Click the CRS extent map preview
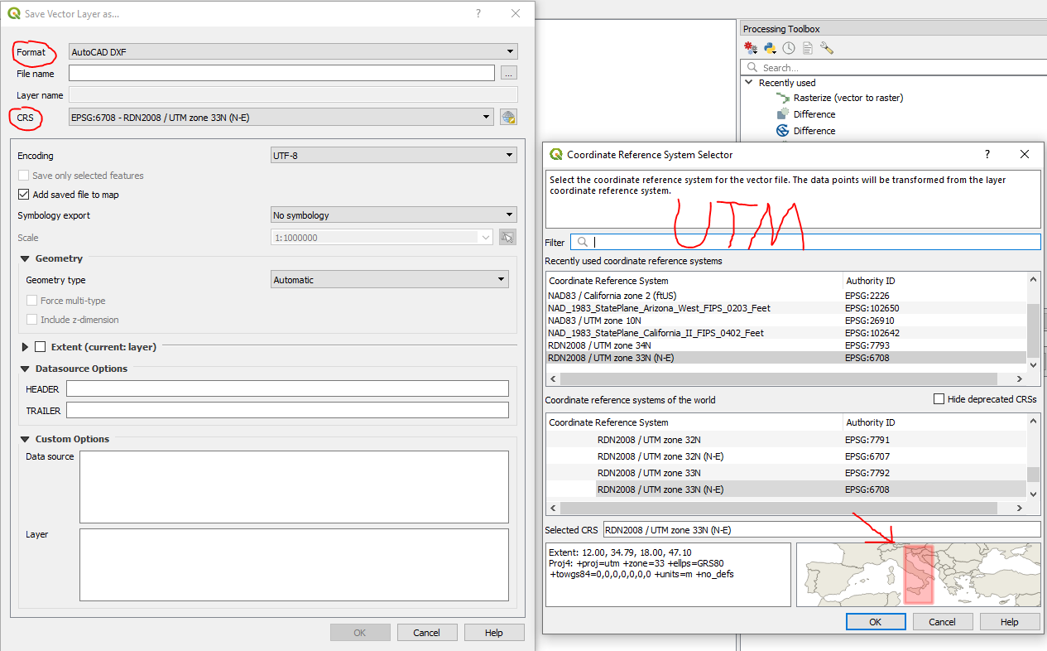The width and height of the screenshot is (1047, 651). tap(918, 575)
